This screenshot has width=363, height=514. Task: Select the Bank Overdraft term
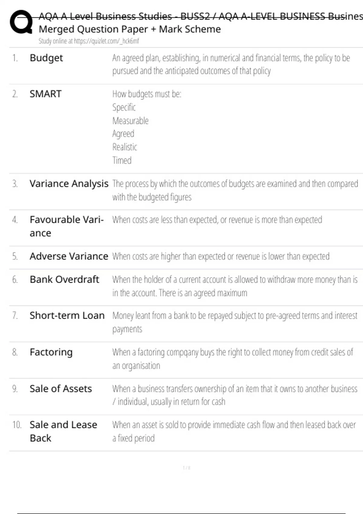pyautogui.click(x=64, y=279)
